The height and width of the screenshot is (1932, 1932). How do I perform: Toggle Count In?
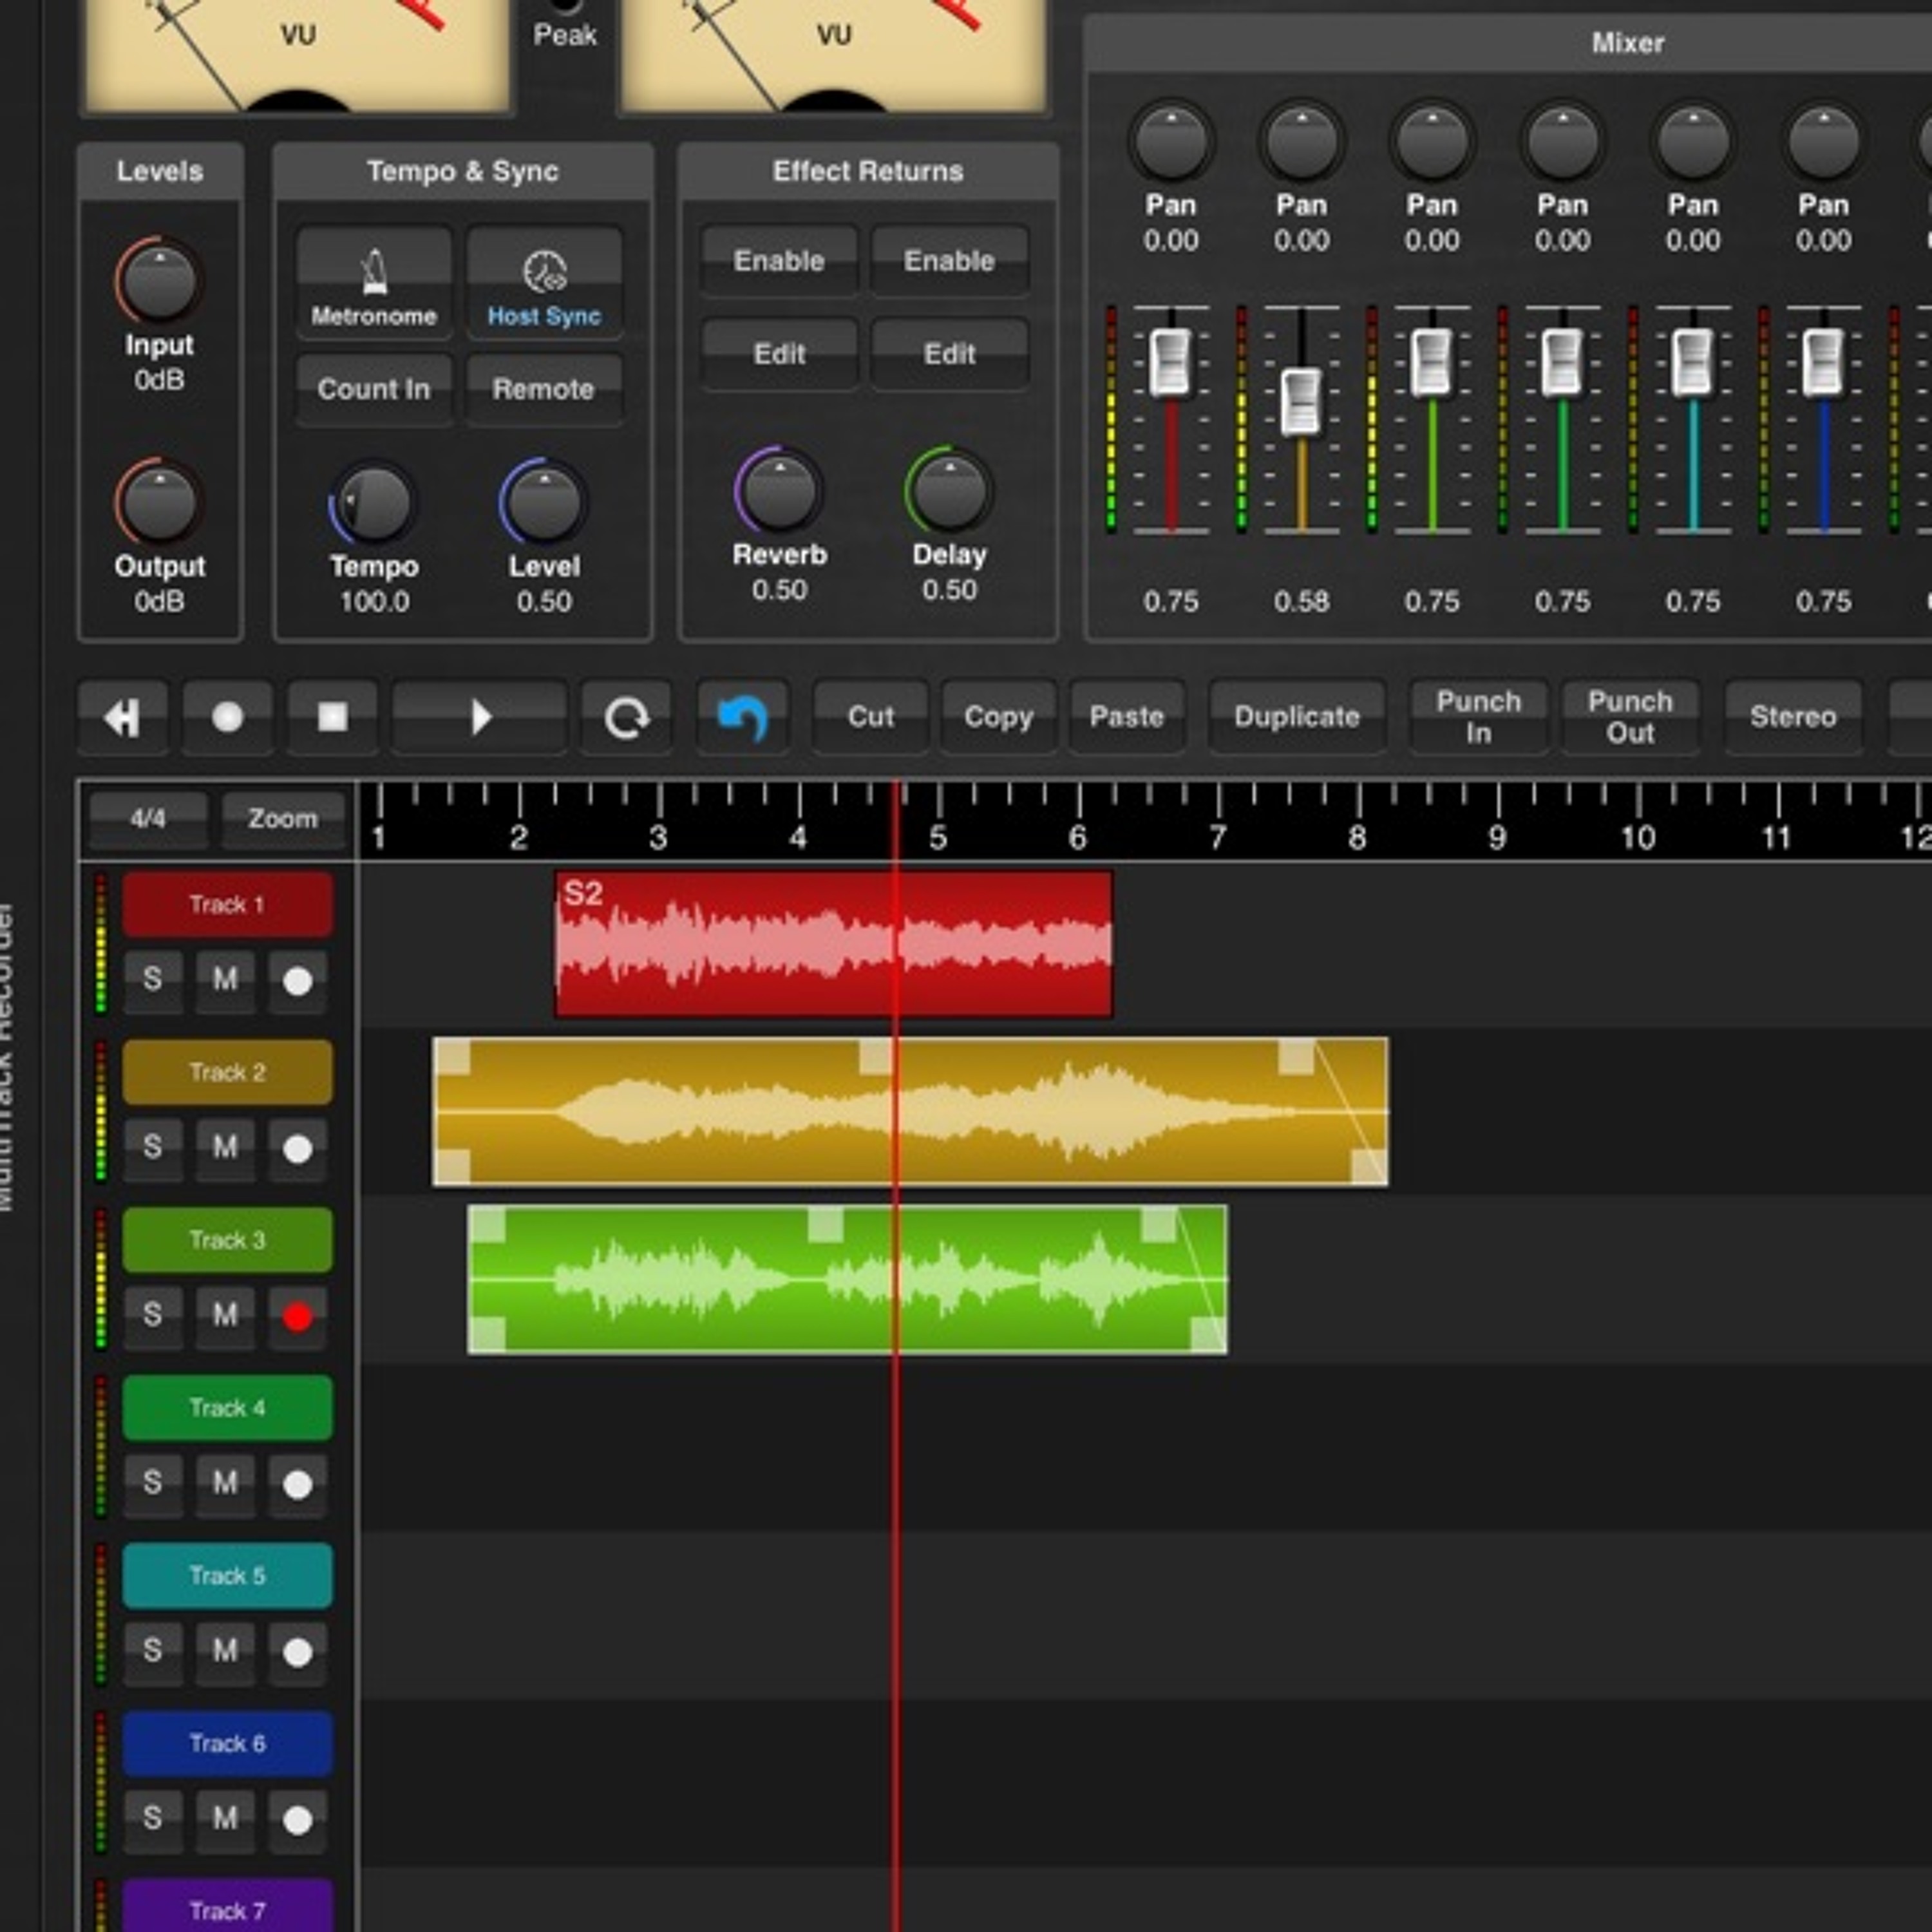pyautogui.click(x=373, y=389)
